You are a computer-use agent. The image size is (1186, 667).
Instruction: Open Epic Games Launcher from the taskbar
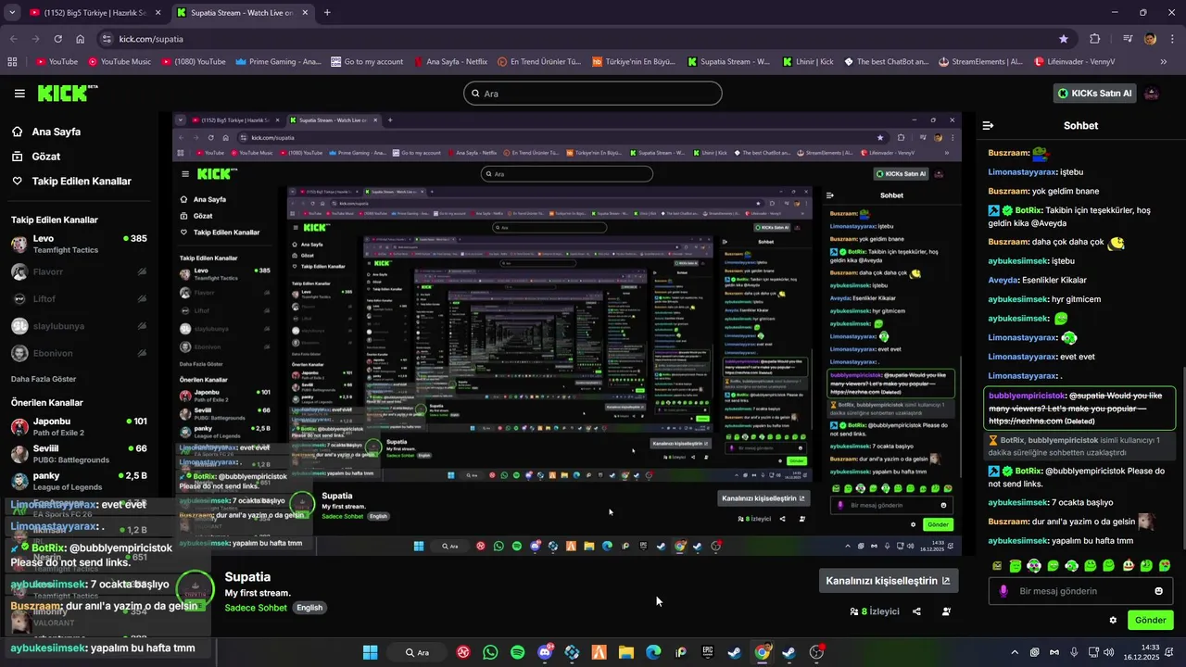[707, 652]
